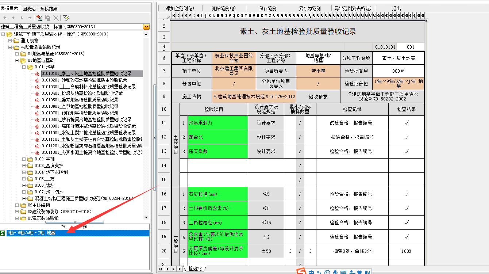This screenshot has width=489, height=274.
Task: Click the 800㎡ inspection lot capacity cell
Action: tap(398, 71)
